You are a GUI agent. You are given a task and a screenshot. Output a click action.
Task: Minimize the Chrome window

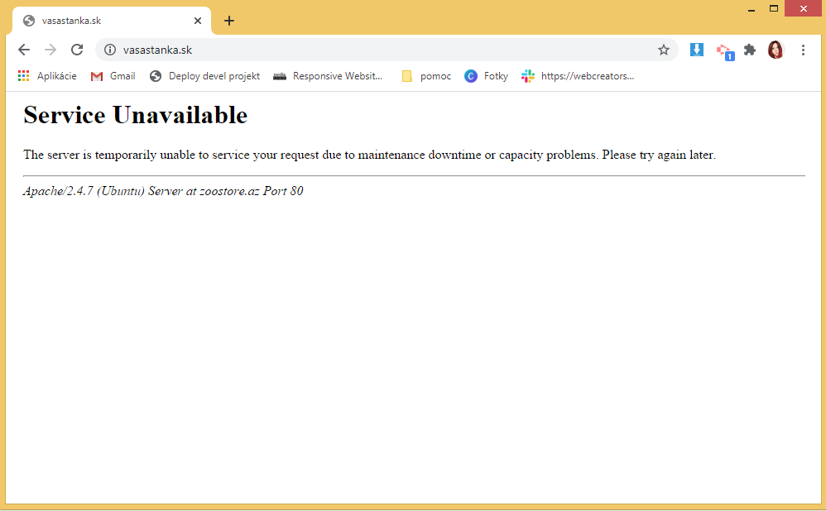(752, 9)
